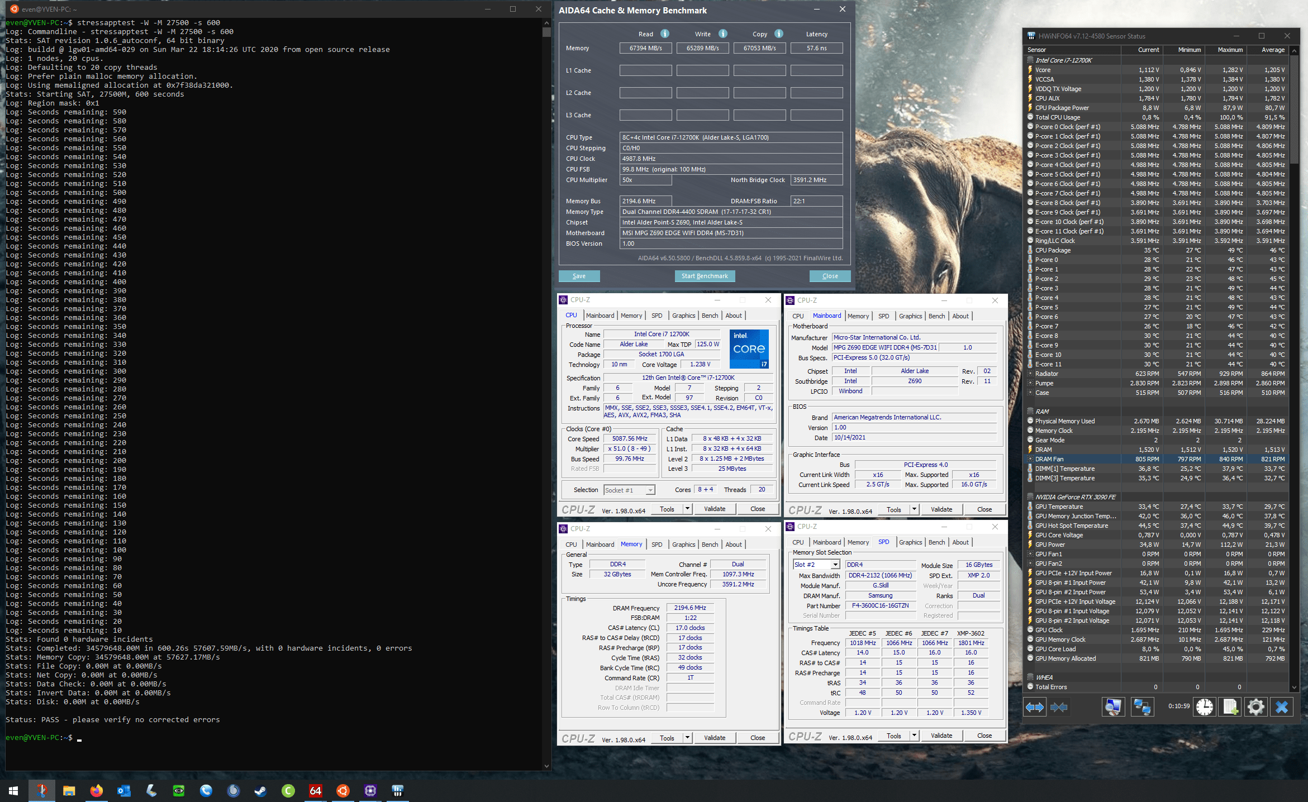Click HWiNFO monitor with magnifier icon
Viewport: 1308px width, 802px height.
[1113, 707]
